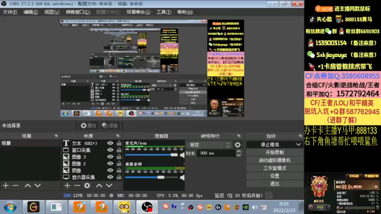This screenshot has height=214, width=381.
Task: Click the volume icon in system tray
Action: click(255, 207)
